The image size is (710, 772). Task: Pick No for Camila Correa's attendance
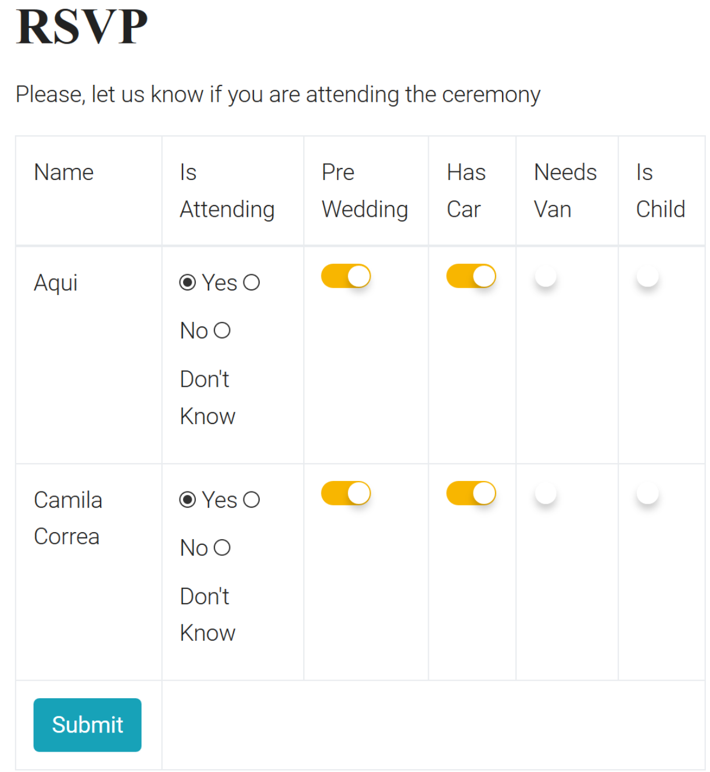[x=252, y=500]
